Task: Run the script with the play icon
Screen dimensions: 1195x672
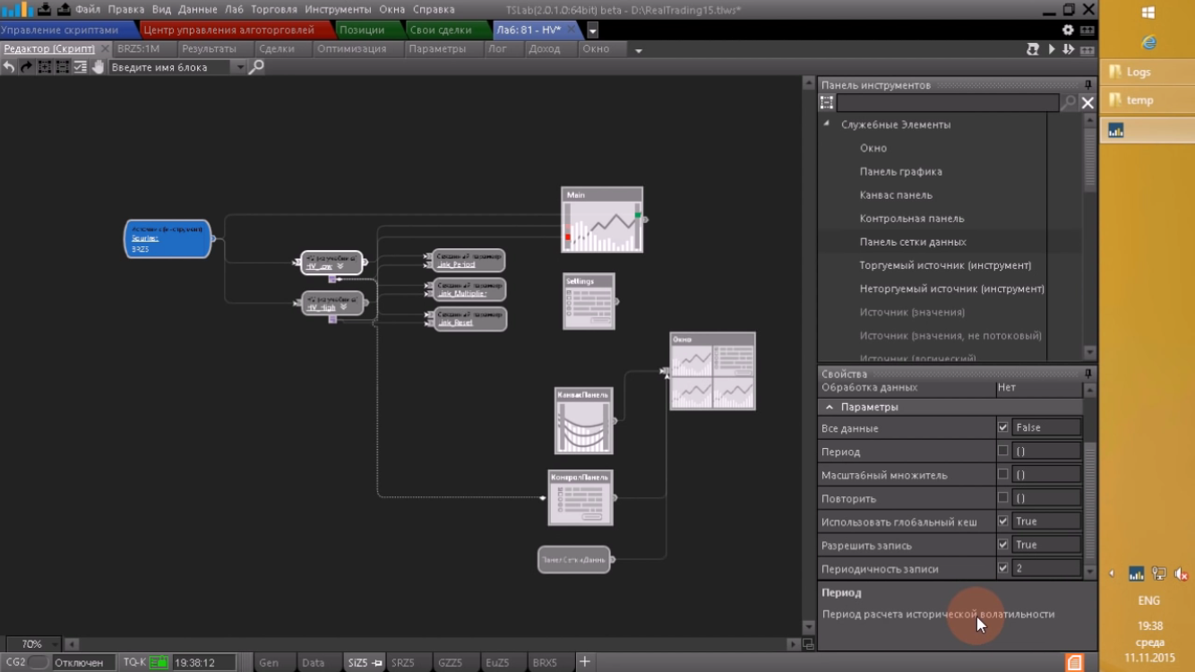Action: [x=1052, y=49]
